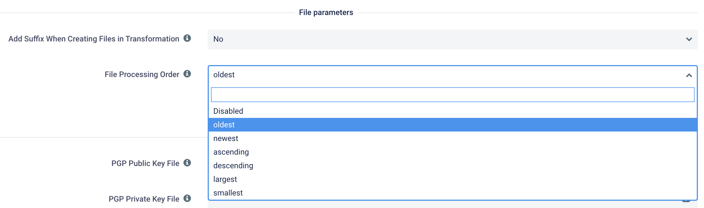Open the dropdown currently showing No
This screenshot has height=208, width=704.
[453, 39]
